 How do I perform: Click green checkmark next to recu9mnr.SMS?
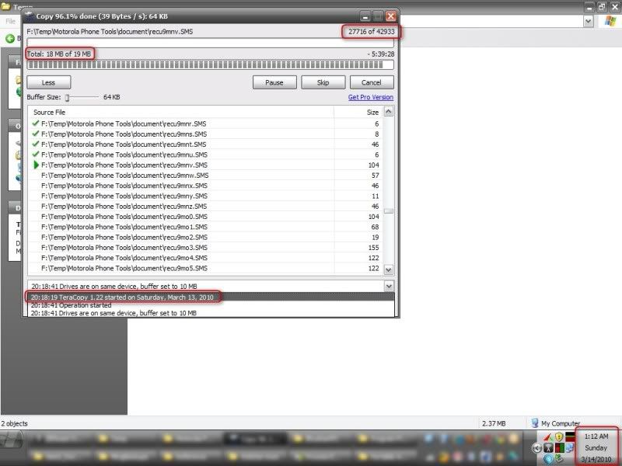coord(36,123)
